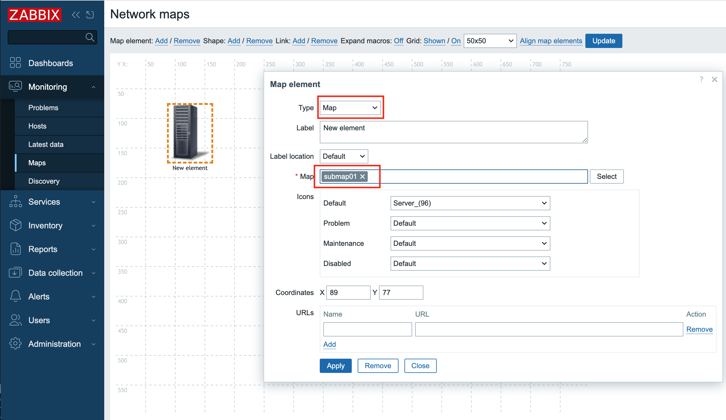Click the Select button beside Map field
This screenshot has width=726, height=420.
607,177
